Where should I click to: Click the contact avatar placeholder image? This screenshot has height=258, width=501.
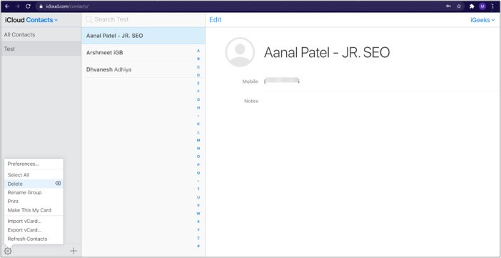[240, 52]
